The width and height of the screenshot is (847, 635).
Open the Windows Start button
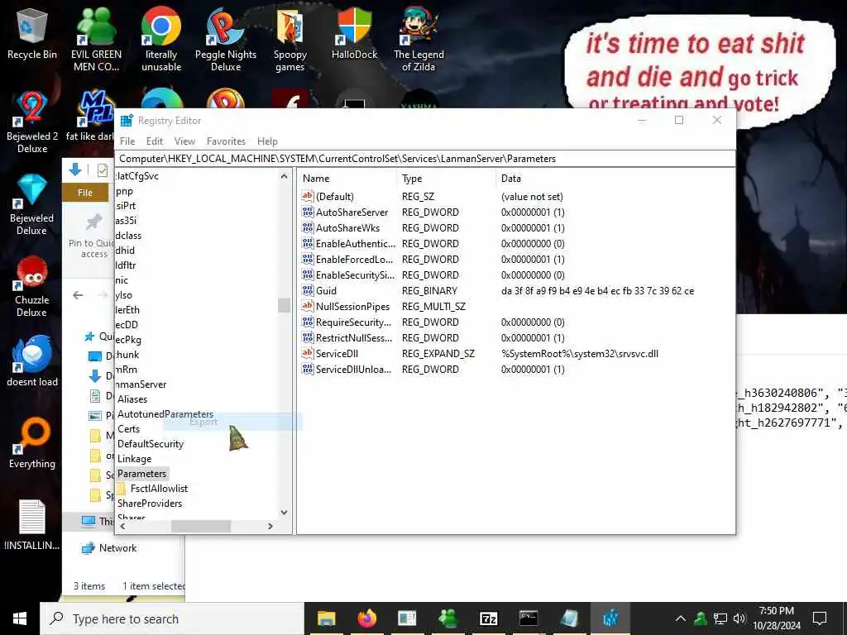20,618
